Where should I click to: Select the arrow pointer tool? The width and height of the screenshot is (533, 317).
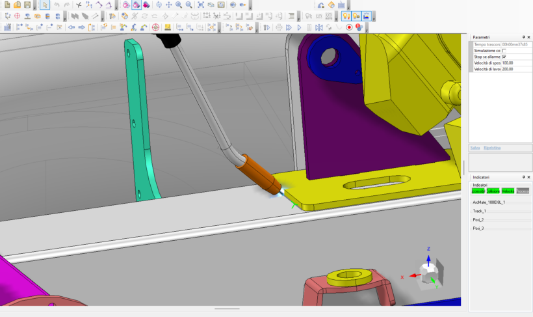[45, 5]
